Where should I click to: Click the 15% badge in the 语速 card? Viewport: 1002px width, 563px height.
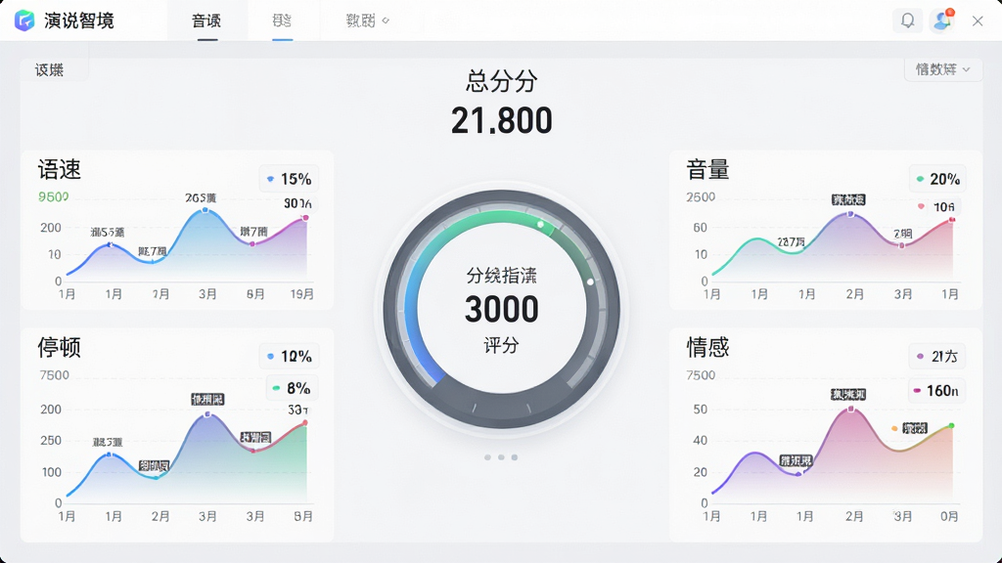[289, 179]
